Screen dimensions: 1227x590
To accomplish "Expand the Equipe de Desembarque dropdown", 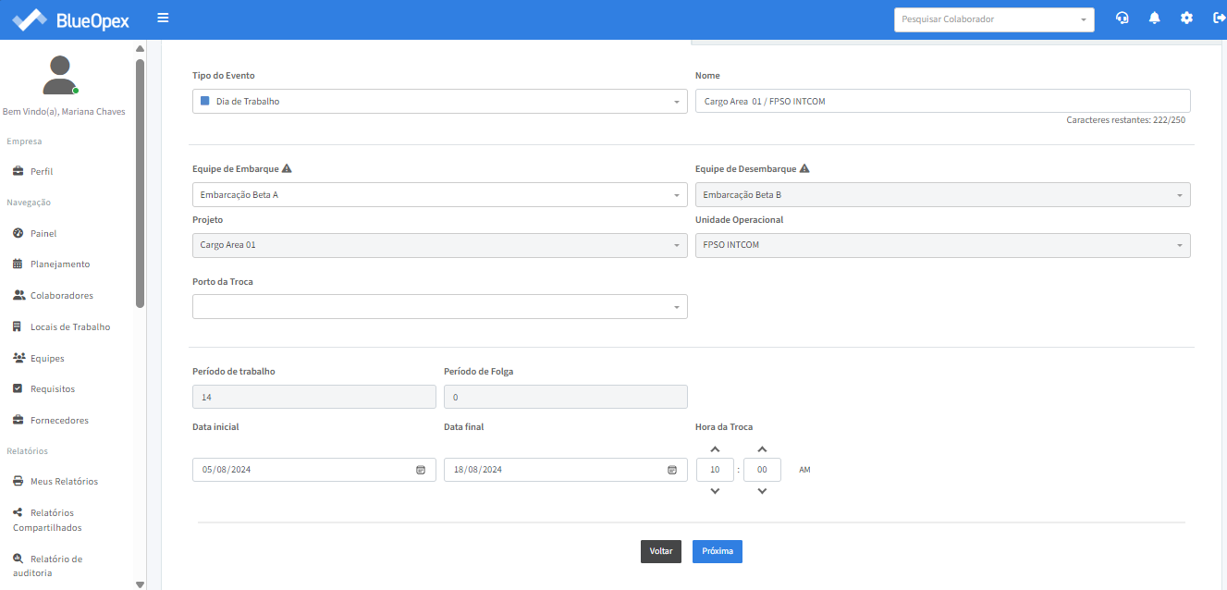I will tap(943, 194).
